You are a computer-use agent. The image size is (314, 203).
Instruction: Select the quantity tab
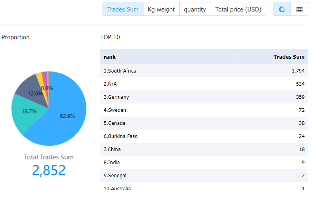(x=195, y=9)
